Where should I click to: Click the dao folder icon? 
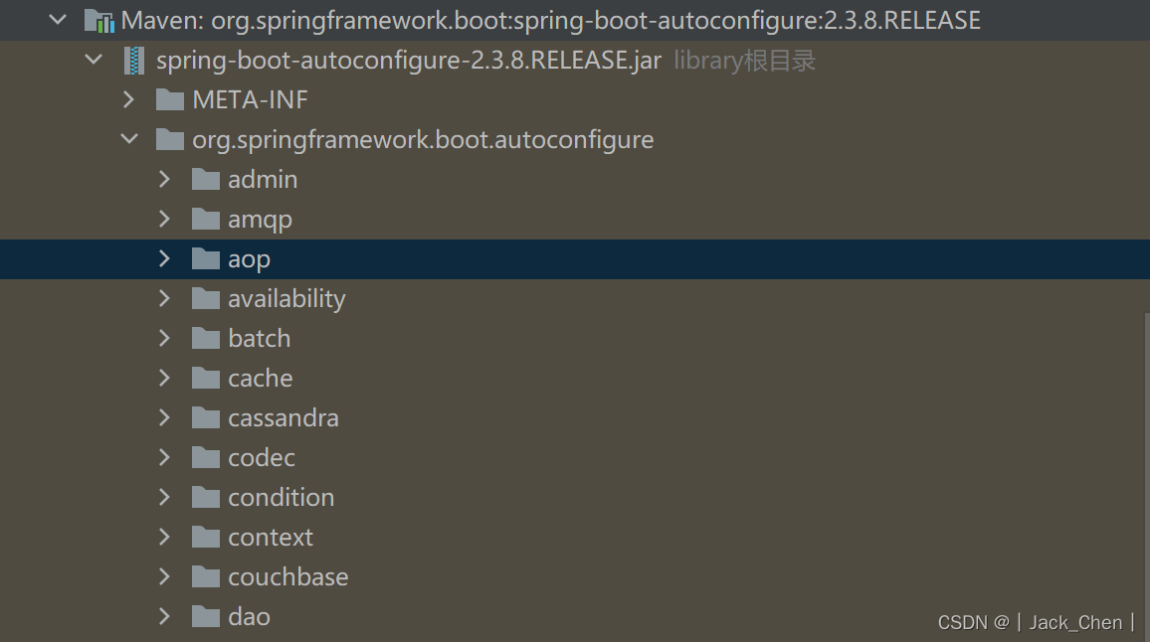point(205,616)
